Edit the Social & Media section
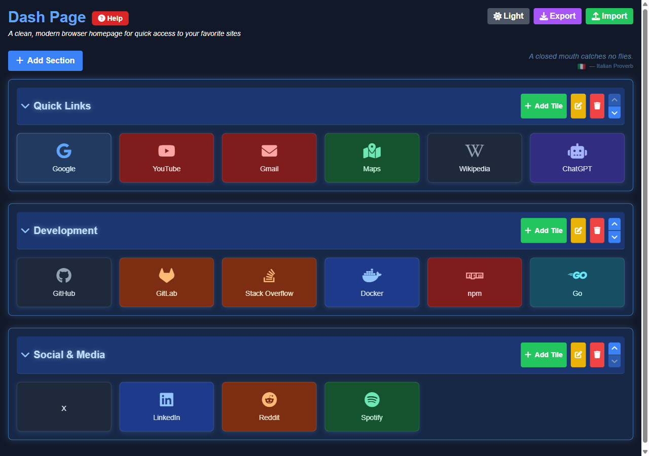The height and width of the screenshot is (456, 649). [x=578, y=355]
